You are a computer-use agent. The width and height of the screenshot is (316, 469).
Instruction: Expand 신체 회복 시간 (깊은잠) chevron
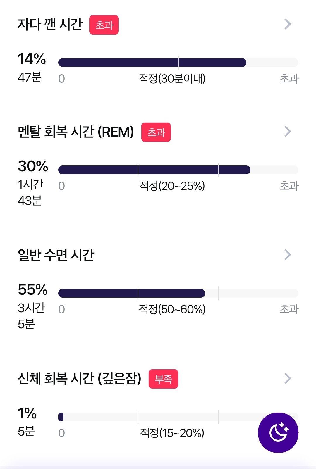coord(288,378)
